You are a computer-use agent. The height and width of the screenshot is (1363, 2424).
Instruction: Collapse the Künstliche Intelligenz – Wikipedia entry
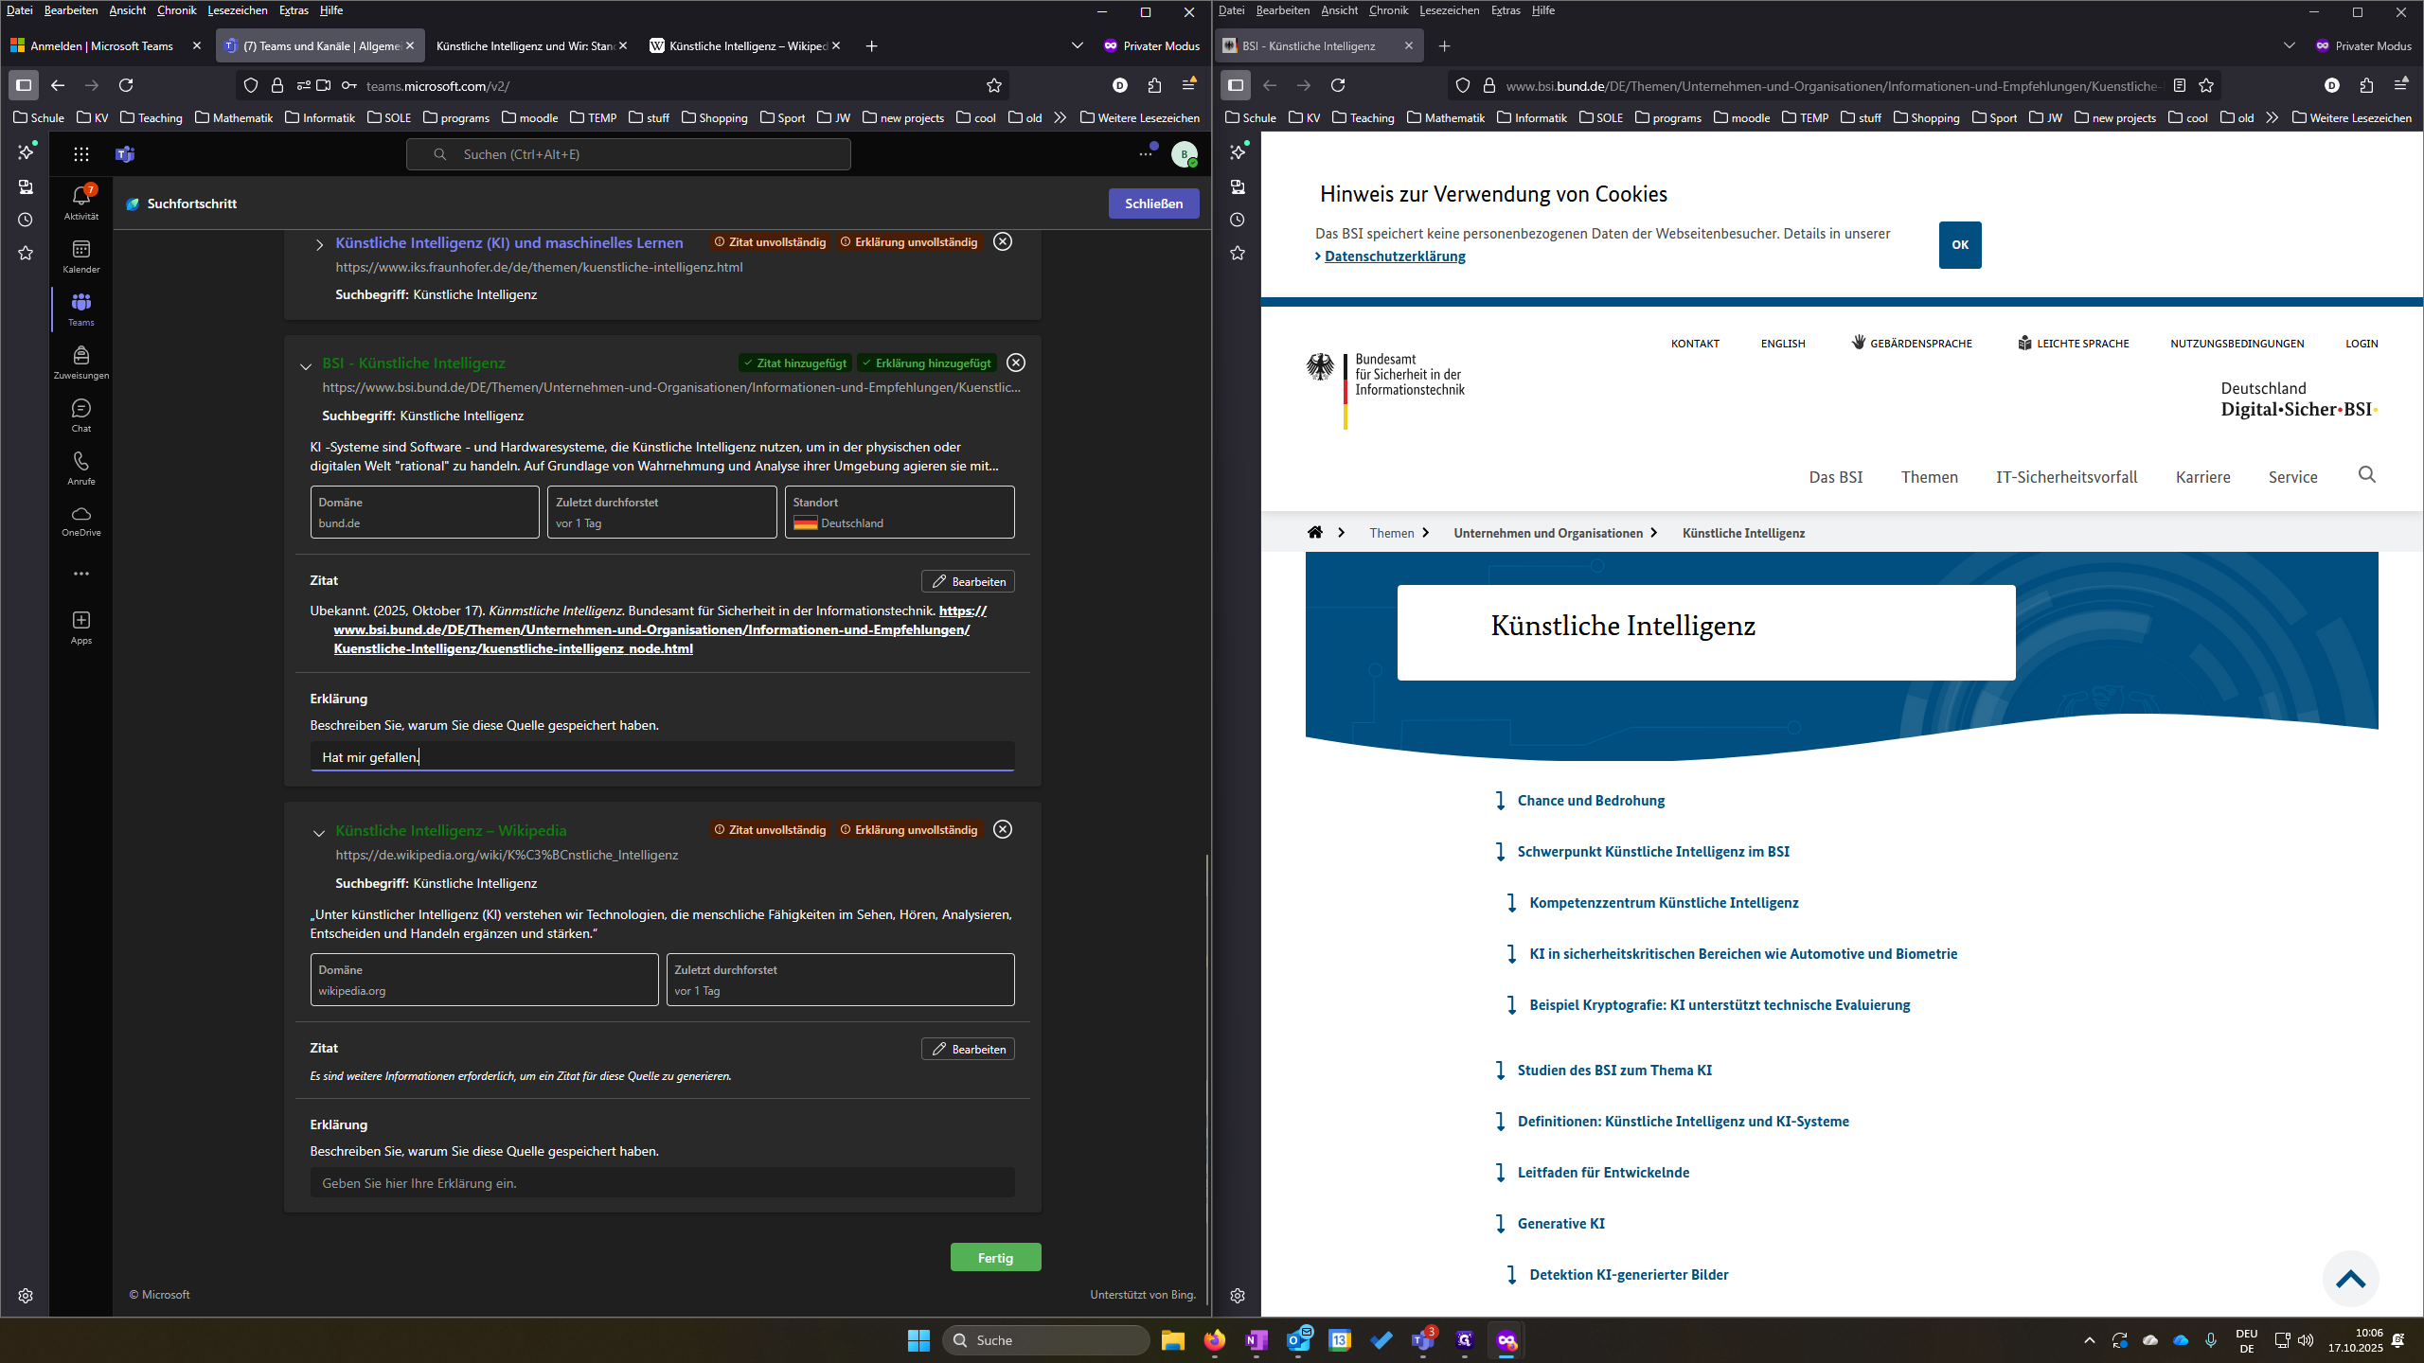[x=319, y=833]
